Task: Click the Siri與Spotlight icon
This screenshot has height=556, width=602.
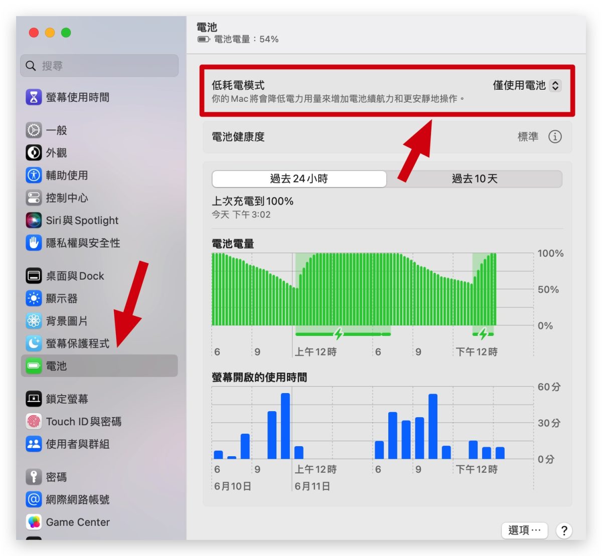Action: [x=34, y=220]
